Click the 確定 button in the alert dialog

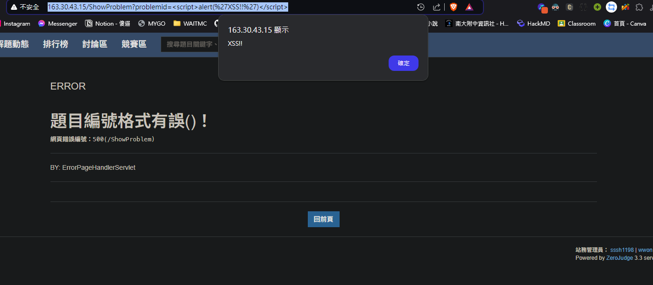(403, 63)
